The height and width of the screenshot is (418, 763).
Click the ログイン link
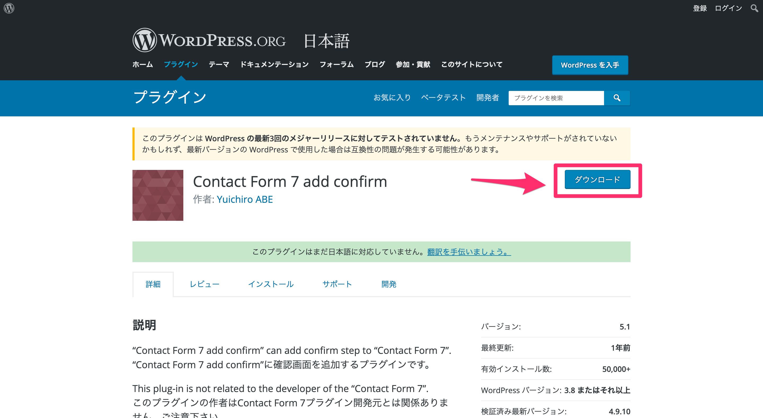point(728,8)
